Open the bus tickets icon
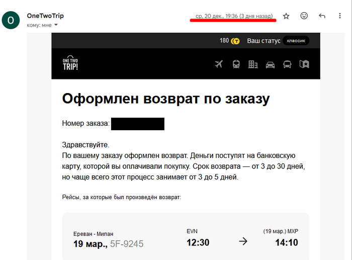Viewport: 352px width, 260px height. 287,64
